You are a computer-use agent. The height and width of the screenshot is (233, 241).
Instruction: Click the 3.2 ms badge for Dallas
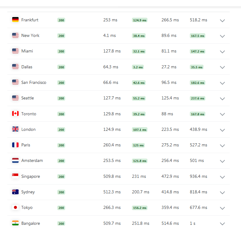tap(138, 67)
